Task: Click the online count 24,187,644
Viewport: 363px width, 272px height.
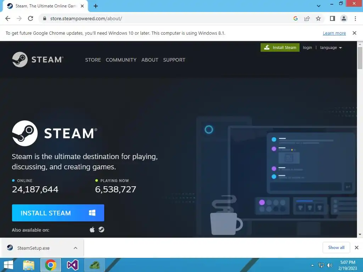Action: click(x=35, y=189)
